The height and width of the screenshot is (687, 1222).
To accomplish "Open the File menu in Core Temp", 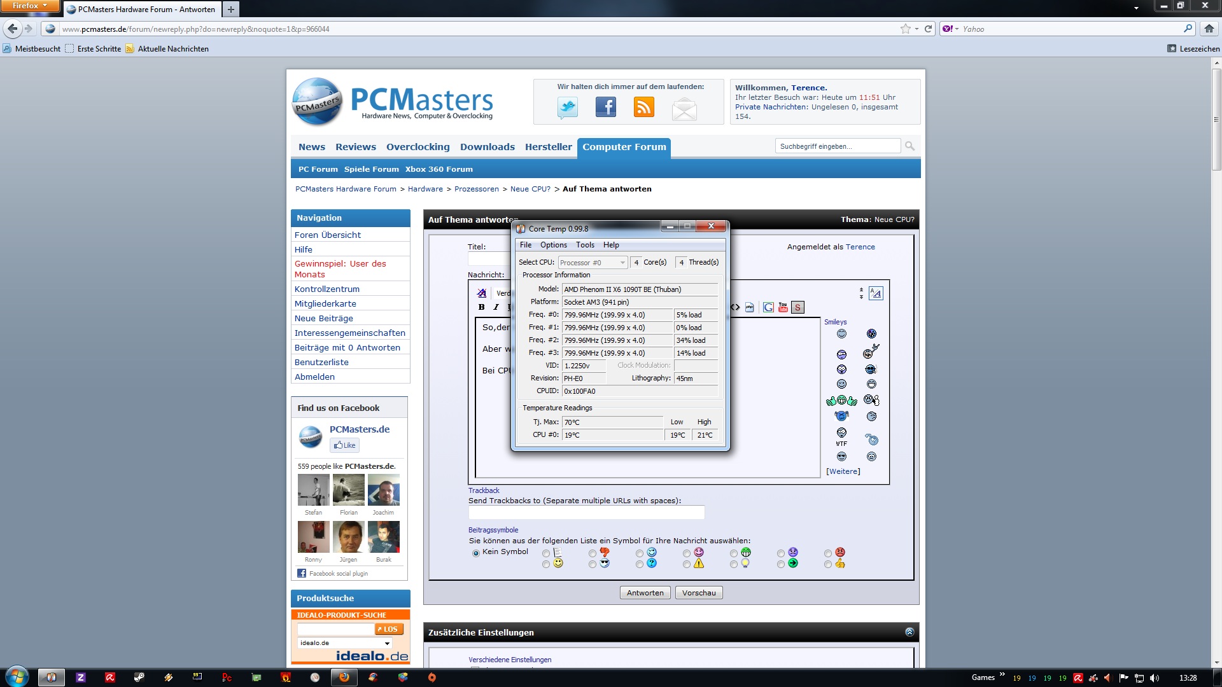I will [x=526, y=245].
